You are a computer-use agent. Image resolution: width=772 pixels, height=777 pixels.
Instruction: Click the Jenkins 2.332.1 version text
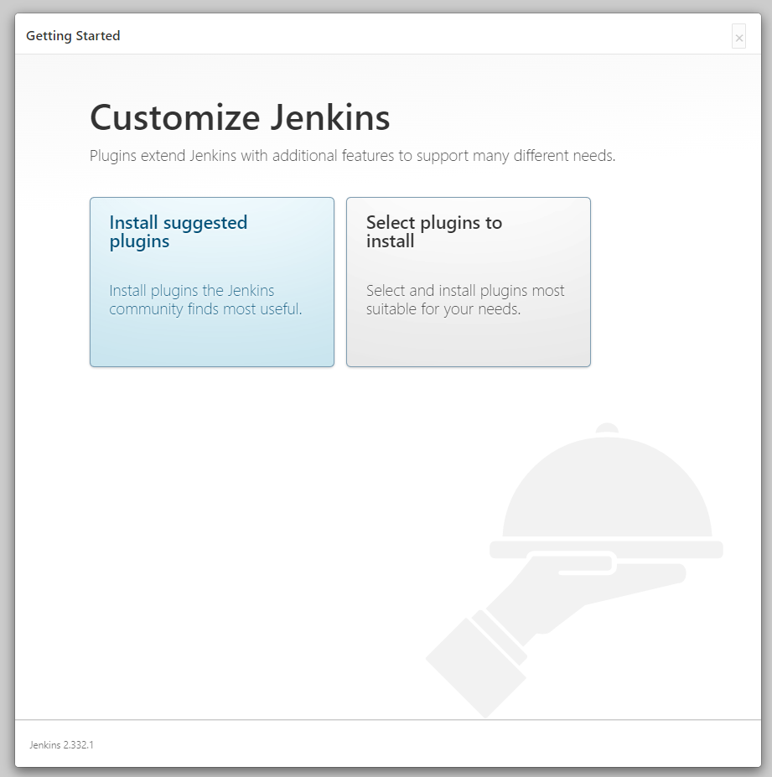pyautogui.click(x=61, y=745)
